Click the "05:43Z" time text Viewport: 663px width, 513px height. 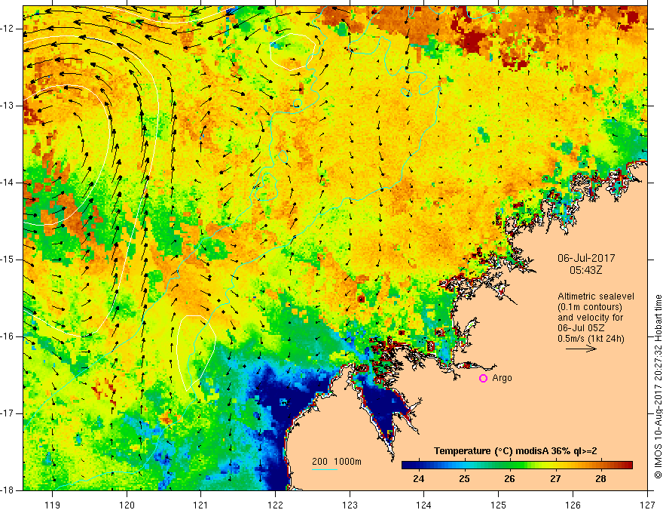click(585, 269)
